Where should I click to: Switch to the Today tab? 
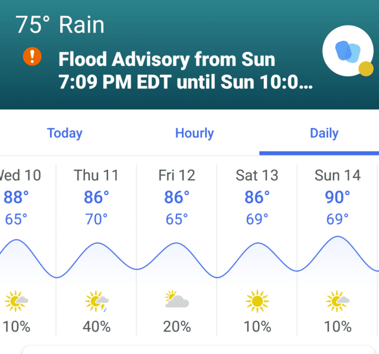coord(64,133)
